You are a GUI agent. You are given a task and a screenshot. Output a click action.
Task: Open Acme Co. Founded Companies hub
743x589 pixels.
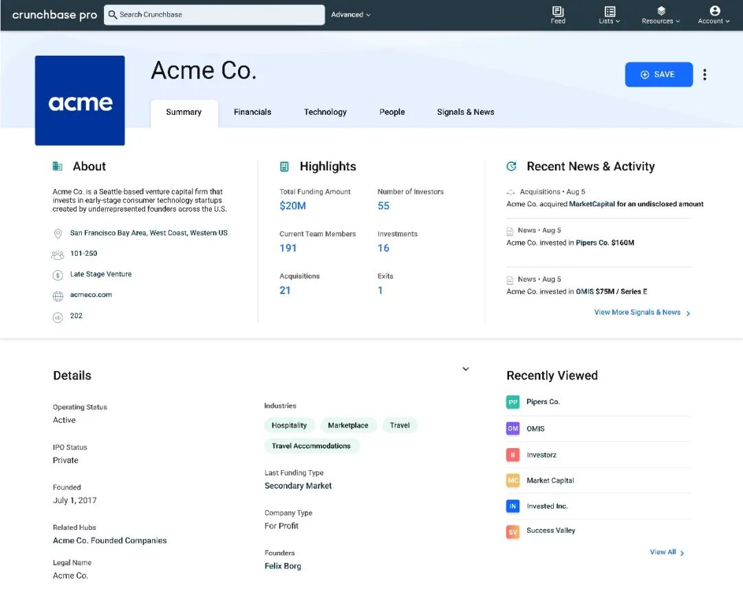pyautogui.click(x=109, y=541)
